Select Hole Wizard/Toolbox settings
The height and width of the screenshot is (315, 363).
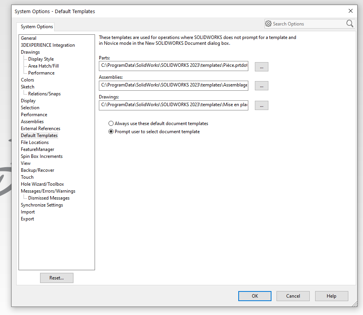[x=42, y=184]
